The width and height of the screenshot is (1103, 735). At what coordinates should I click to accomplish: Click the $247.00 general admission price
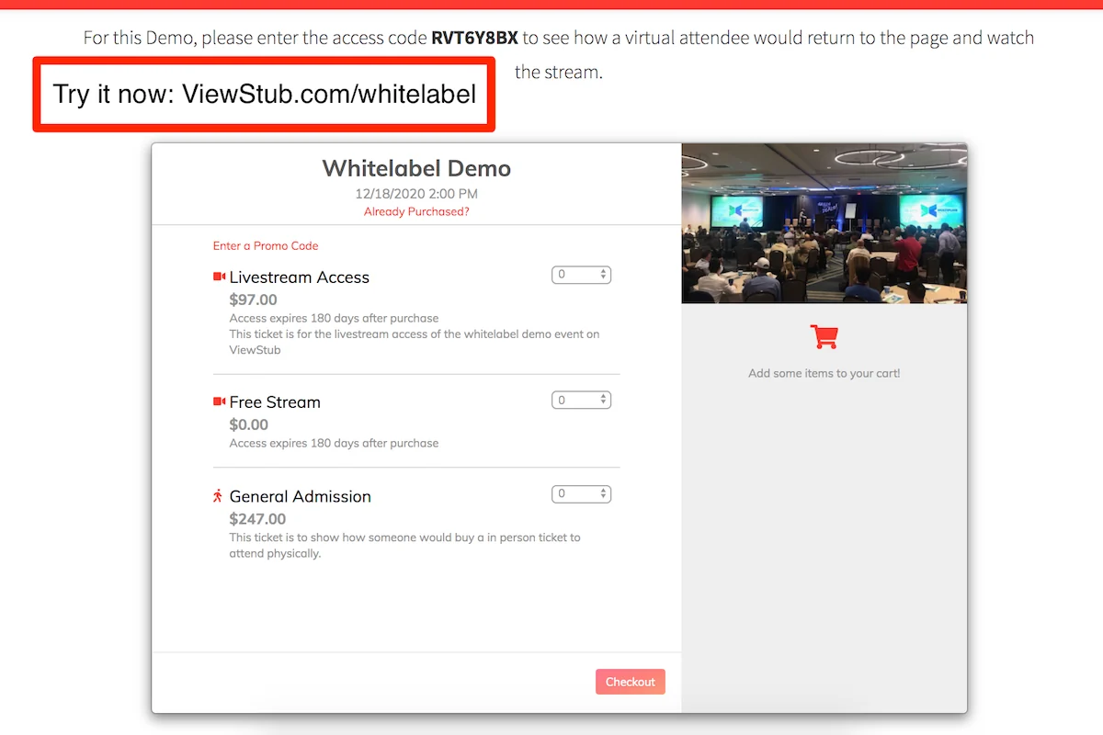tap(257, 519)
